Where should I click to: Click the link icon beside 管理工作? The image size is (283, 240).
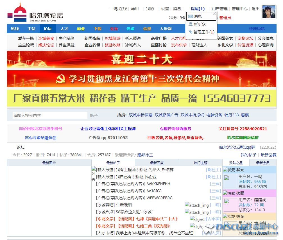[x=190, y=32]
